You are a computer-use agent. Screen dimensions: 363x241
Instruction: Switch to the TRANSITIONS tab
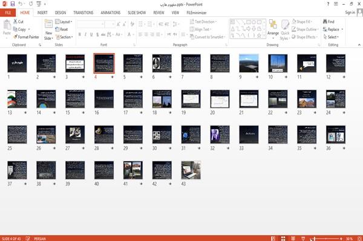83,13
